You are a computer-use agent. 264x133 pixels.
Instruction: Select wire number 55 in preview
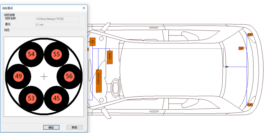(57, 54)
